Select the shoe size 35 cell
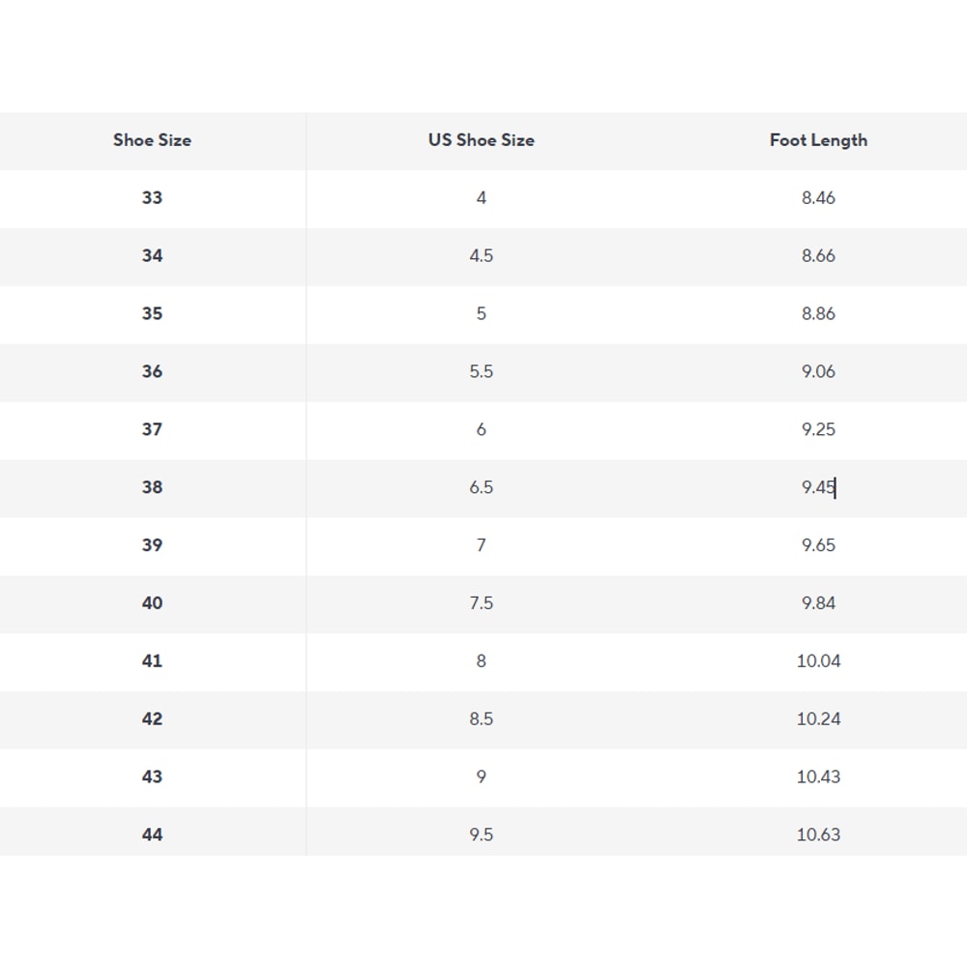This screenshot has width=967, height=967. pos(152,314)
